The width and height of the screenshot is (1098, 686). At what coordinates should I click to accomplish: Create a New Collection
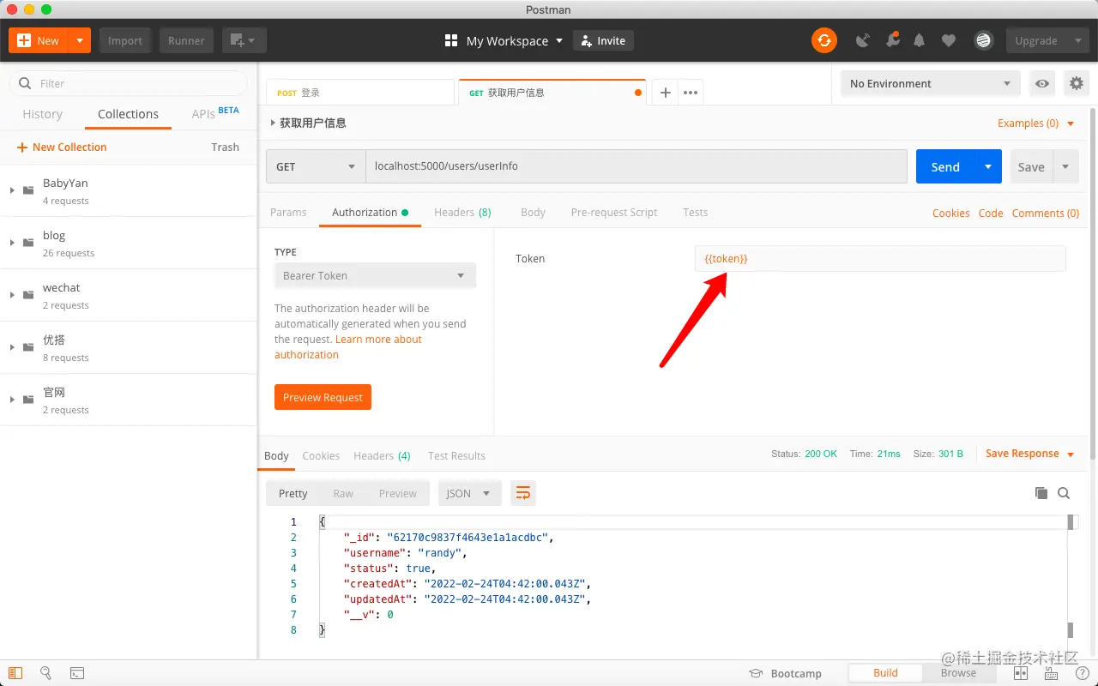click(x=62, y=147)
